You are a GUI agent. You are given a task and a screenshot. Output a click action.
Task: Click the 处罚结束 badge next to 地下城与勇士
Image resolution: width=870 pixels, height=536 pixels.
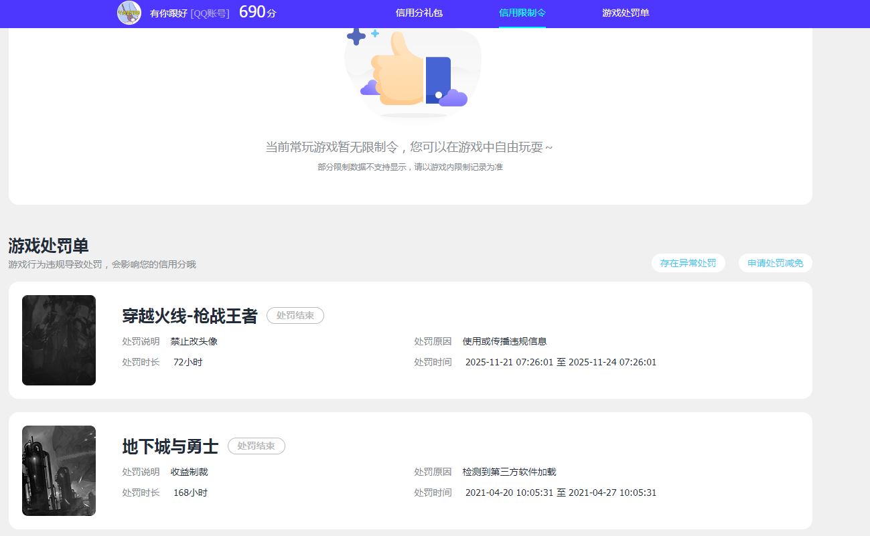pyautogui.click(x=256, y=446)
